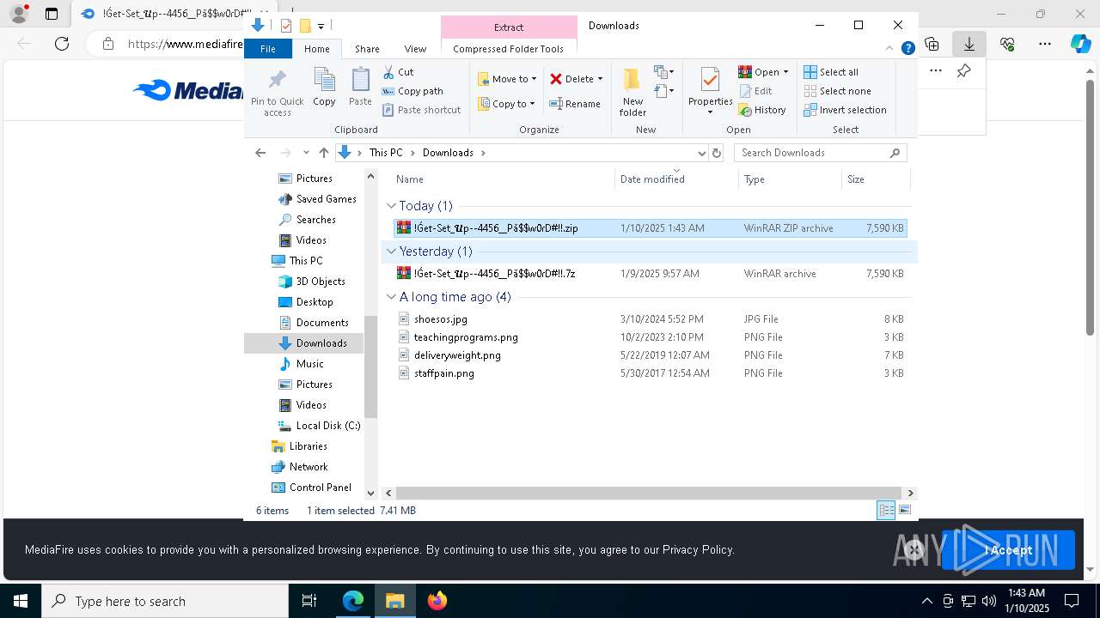The height and width of the screenshot is (618, 1100).
Task: Select Local Disk (C:) in navigation pane
Action: (x=327, y=426)
